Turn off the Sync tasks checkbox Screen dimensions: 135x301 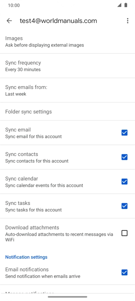[124, 206]
